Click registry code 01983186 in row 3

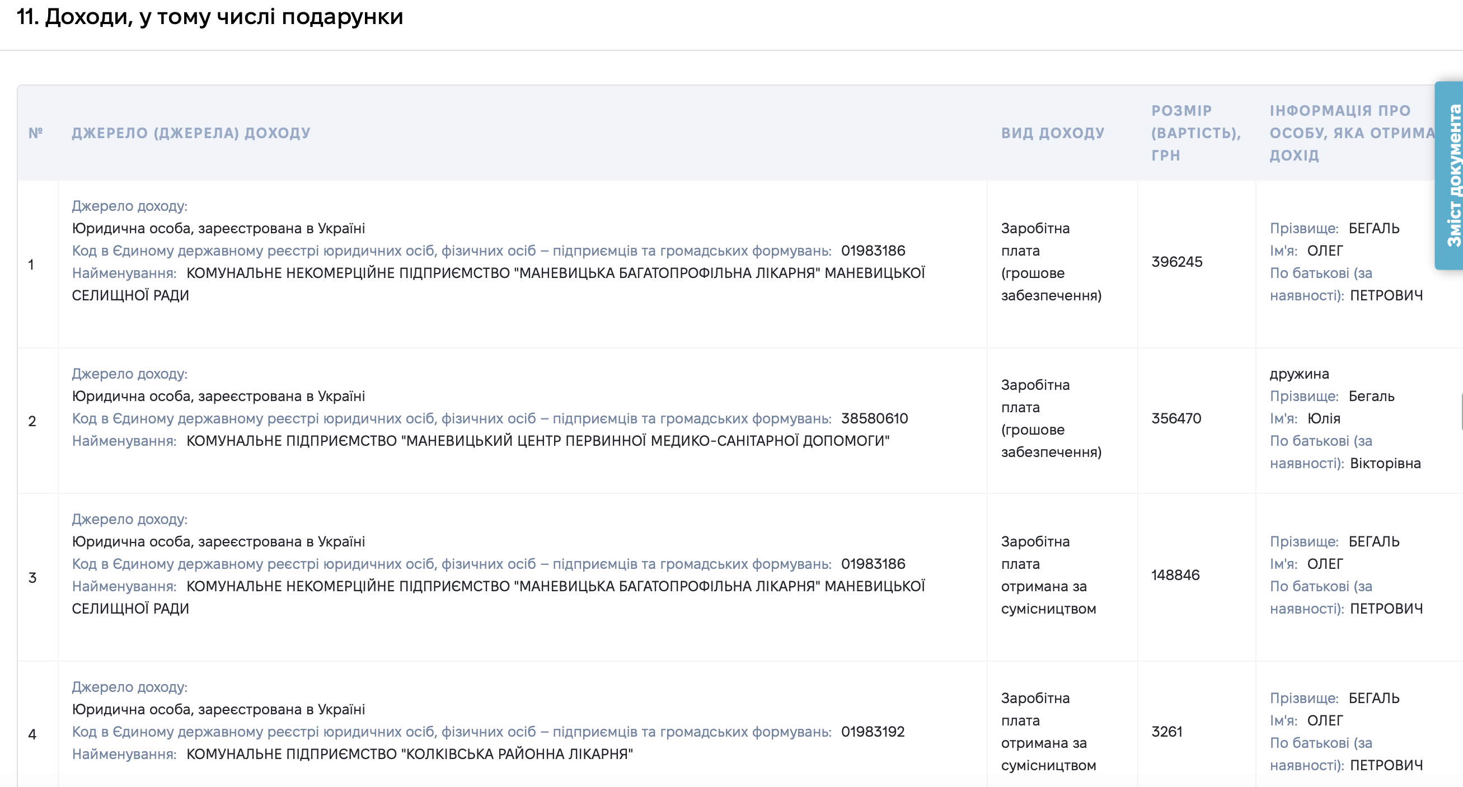point(873,563)
